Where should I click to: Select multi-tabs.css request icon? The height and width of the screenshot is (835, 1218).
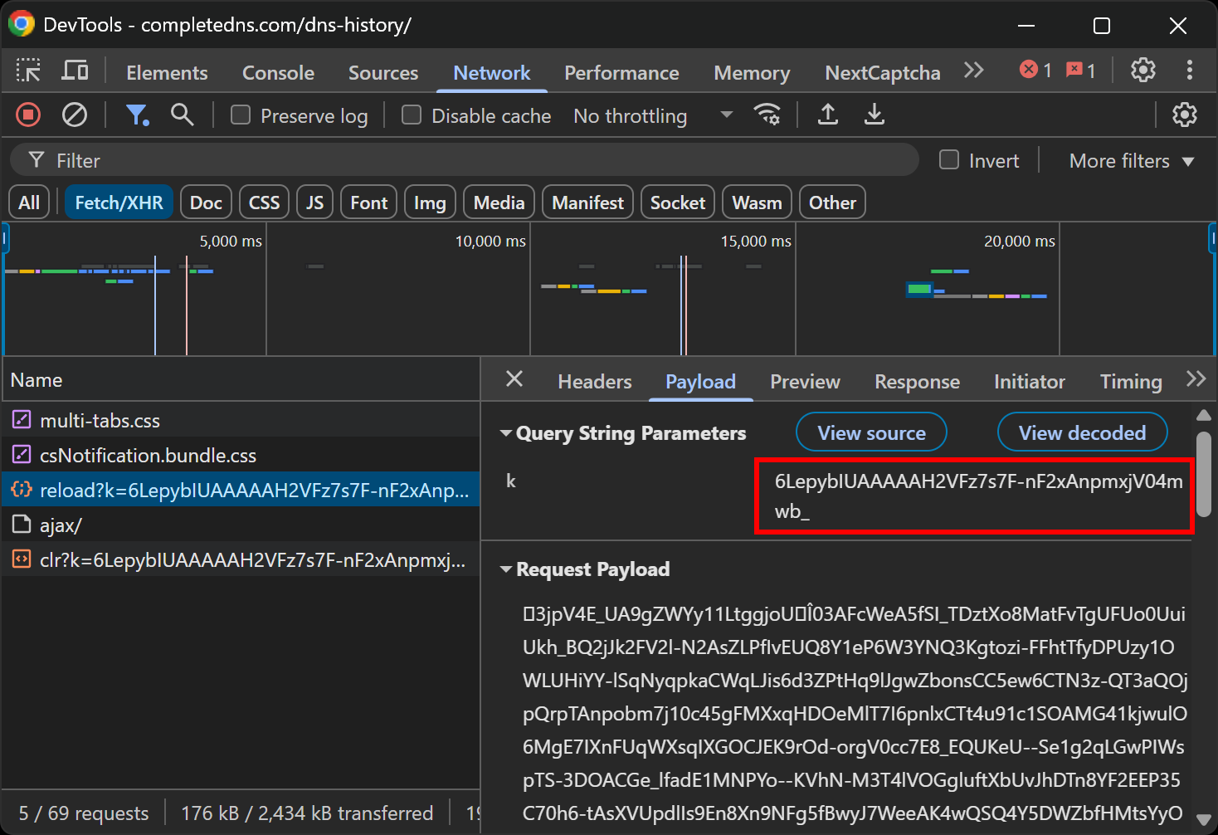pyautogui.click(x=22, y=420)
